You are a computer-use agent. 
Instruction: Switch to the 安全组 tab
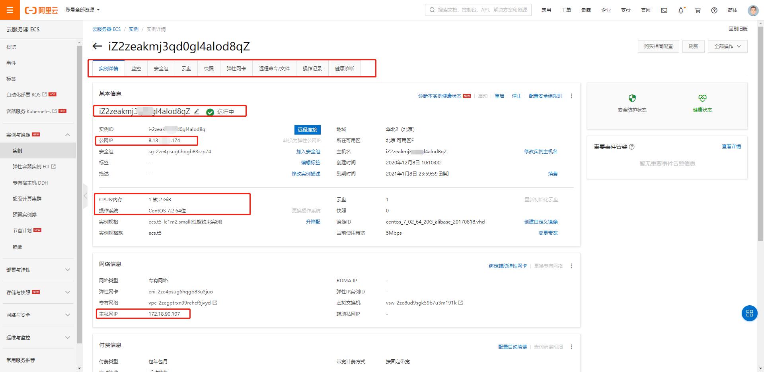(x=161, y=69)
